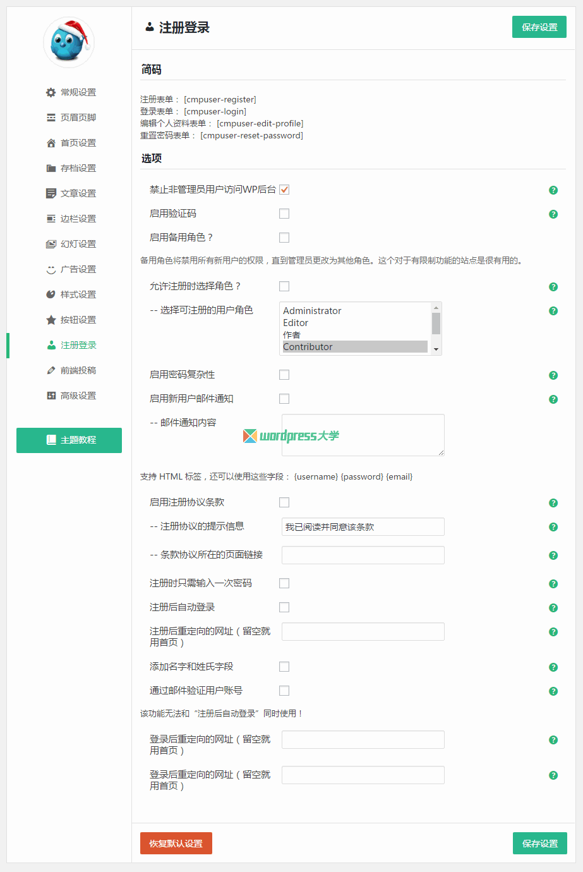This screenshot has height=872, width=583.
Task: Click the folder icon beside 存档设置
Action: (x=51, y=168)
